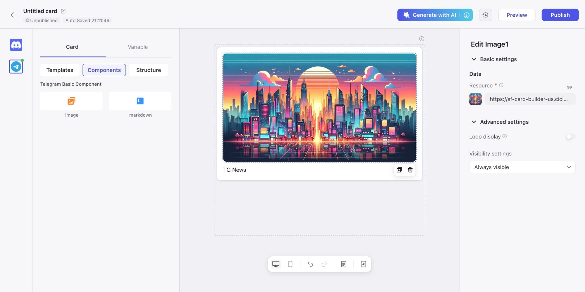Screen dimensions: 585x292
Task: Switch to the Card tab
Action: point(72,47)
